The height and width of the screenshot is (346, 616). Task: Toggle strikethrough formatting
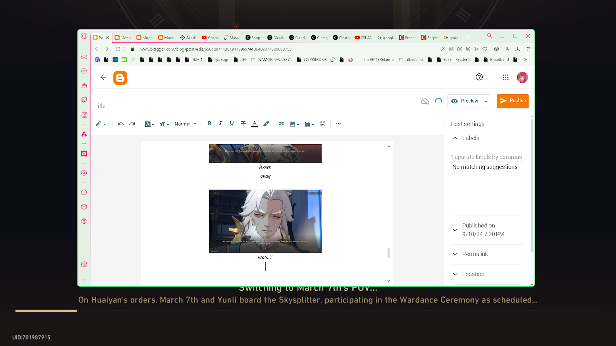243,123
